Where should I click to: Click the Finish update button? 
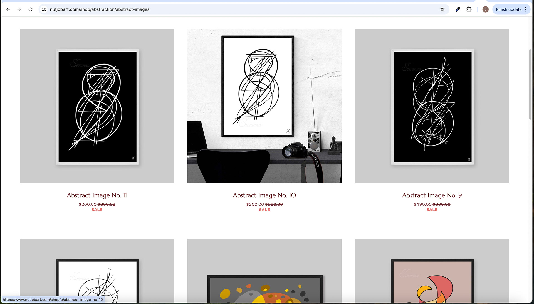(508, 9)
